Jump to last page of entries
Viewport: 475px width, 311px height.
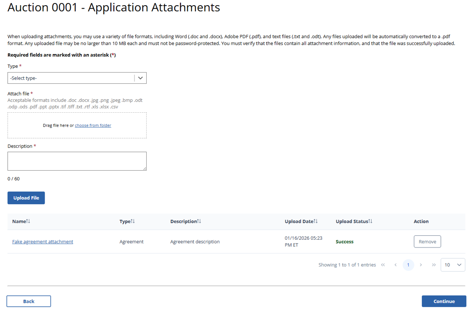433,265
